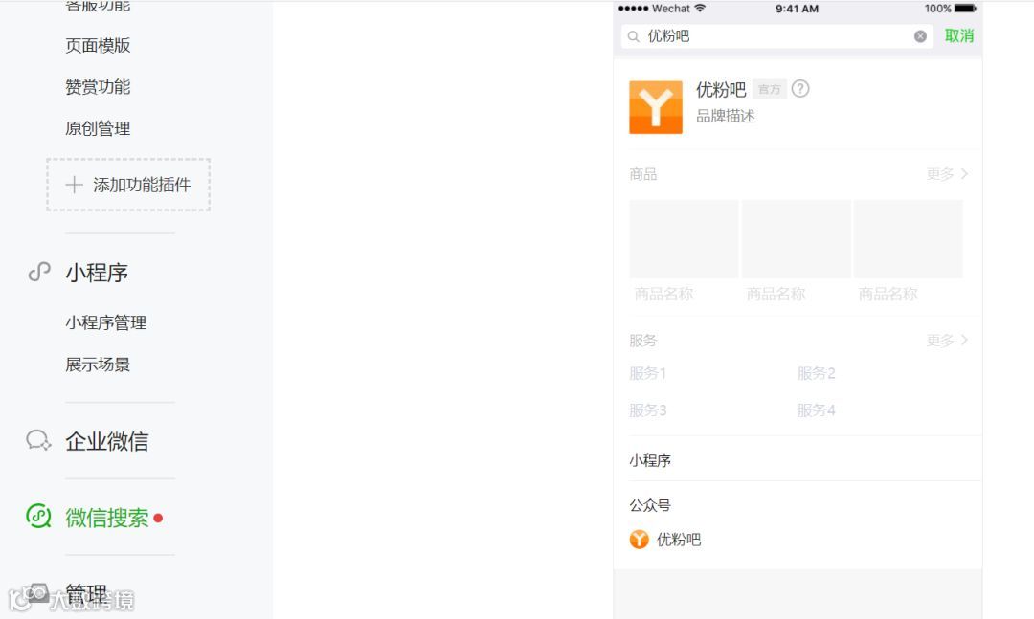This screenshot has width=1034, height=619.
Task: Click the 优粉吧 brand title
Action: (721, 89)
